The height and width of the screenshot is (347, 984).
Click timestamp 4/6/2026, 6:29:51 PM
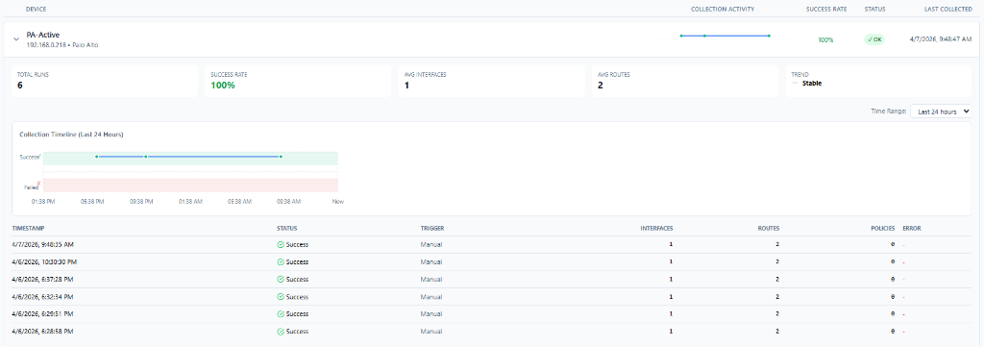(42, 313)
